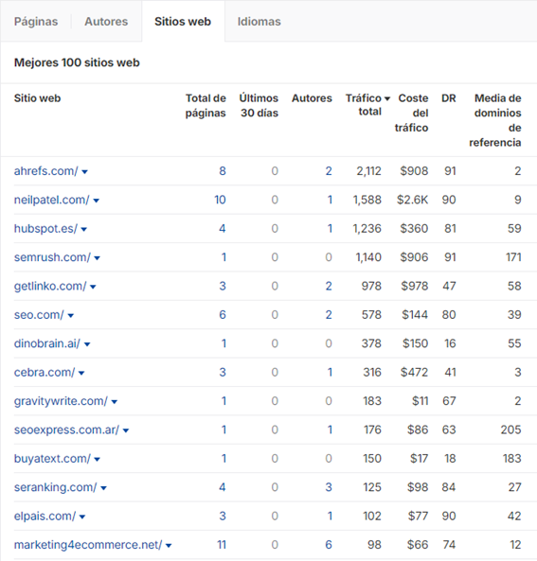Open the seranking.com/ site link
Viewport: 537px width, 561px height.
pos(56,487)
